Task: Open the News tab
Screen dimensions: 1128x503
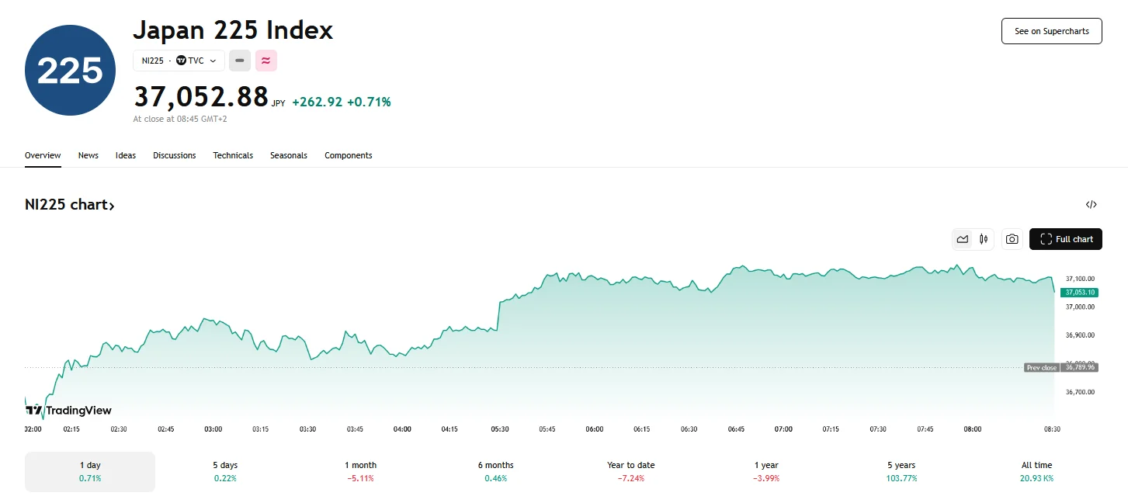Action: [88, 155]
